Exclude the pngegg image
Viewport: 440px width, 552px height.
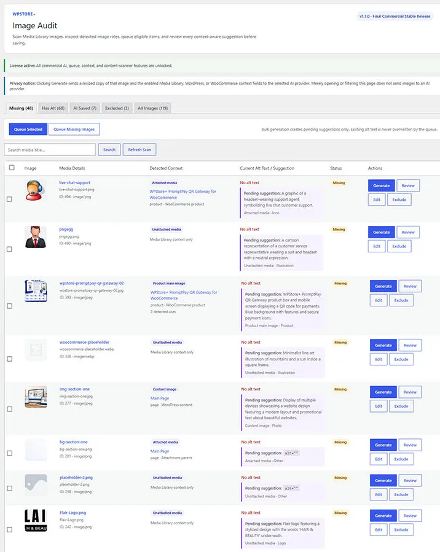point(399,246)
